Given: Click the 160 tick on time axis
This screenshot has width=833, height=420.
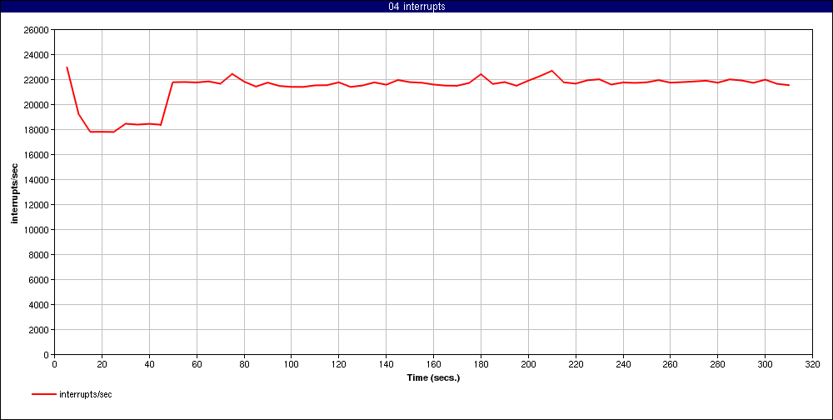Looking at the screenshot, I should [x=433, y=365].
